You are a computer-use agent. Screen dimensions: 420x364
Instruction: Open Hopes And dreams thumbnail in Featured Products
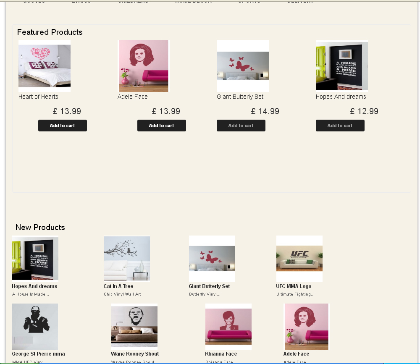pos(342,66)
